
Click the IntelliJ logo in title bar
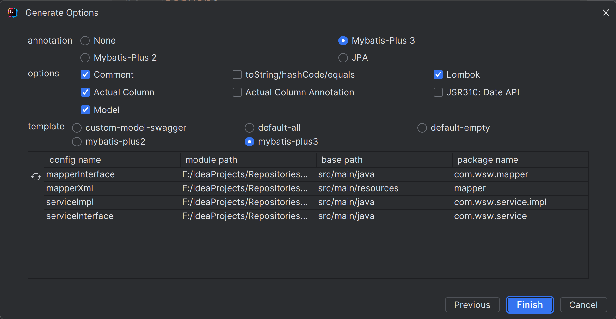pyautogui.click(x=12, y=13)
